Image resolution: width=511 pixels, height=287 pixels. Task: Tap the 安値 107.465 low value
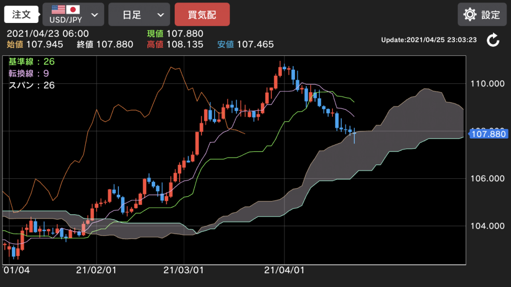point(246,44)
